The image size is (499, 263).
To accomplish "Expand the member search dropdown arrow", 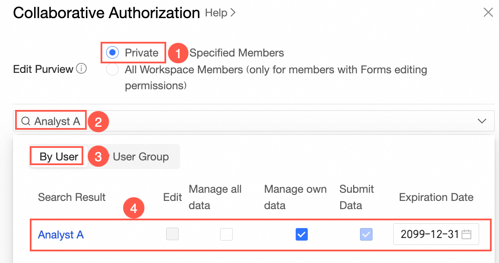I will pos(482,122).
